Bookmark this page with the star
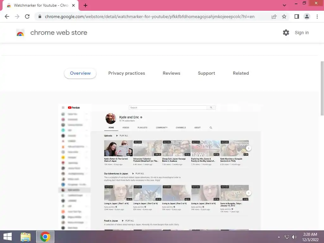Screen dimensions: 324x243 pyautogui.click(x=284, y=16)
